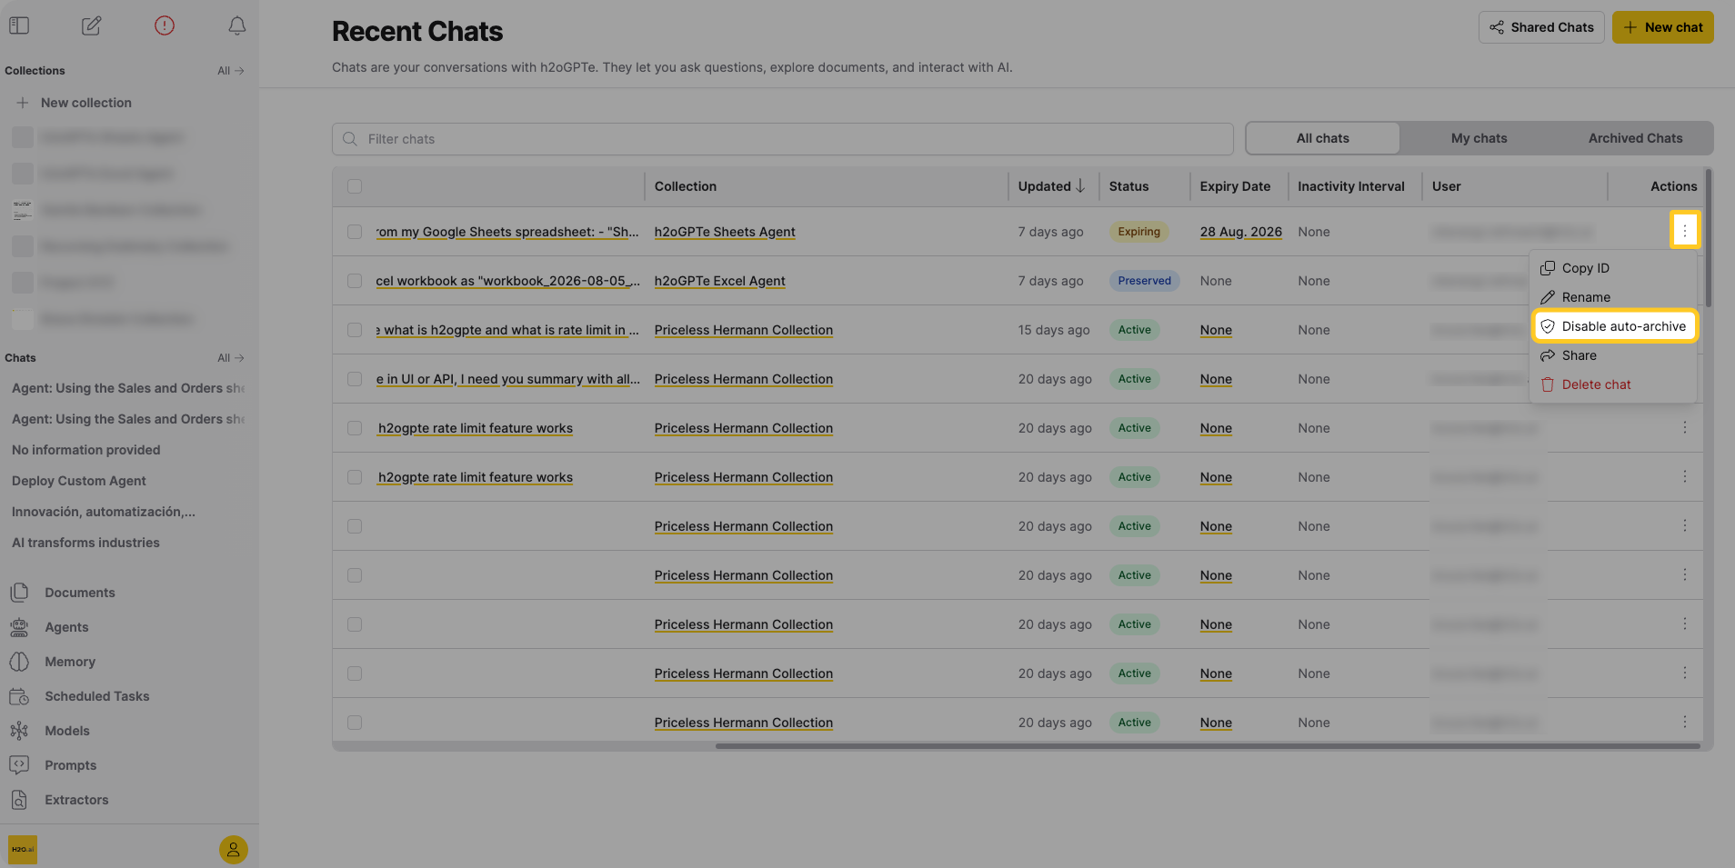Viewport: 1735px width, 868px height.
Task: Open Deploy Custom Agent chat in sidebar
Action: [79, 481]
